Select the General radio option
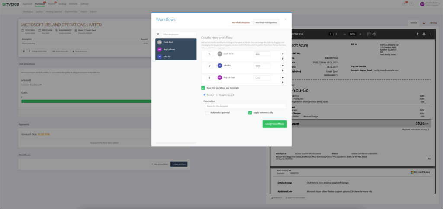Screen dimensions: 443x209 pos(205,95)
